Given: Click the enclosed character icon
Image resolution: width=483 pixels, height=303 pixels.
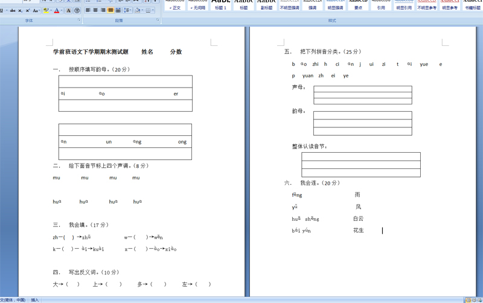Looking at the screenshot, I should tap(77, 10).
